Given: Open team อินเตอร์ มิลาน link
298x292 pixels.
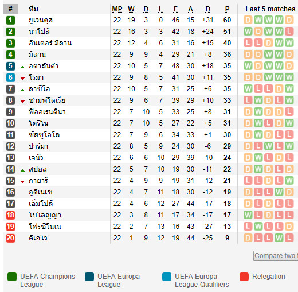Looking at the screenshot, I should tap(50, 43).
